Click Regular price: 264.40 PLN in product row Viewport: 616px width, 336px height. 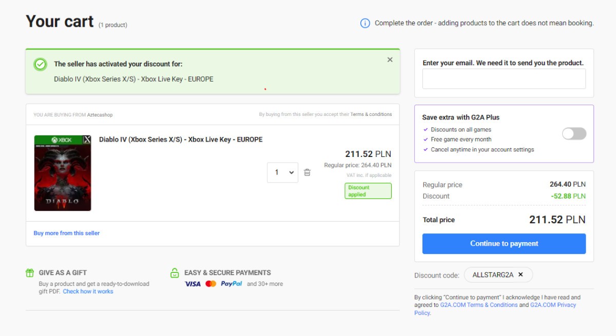tap(358, 165)
